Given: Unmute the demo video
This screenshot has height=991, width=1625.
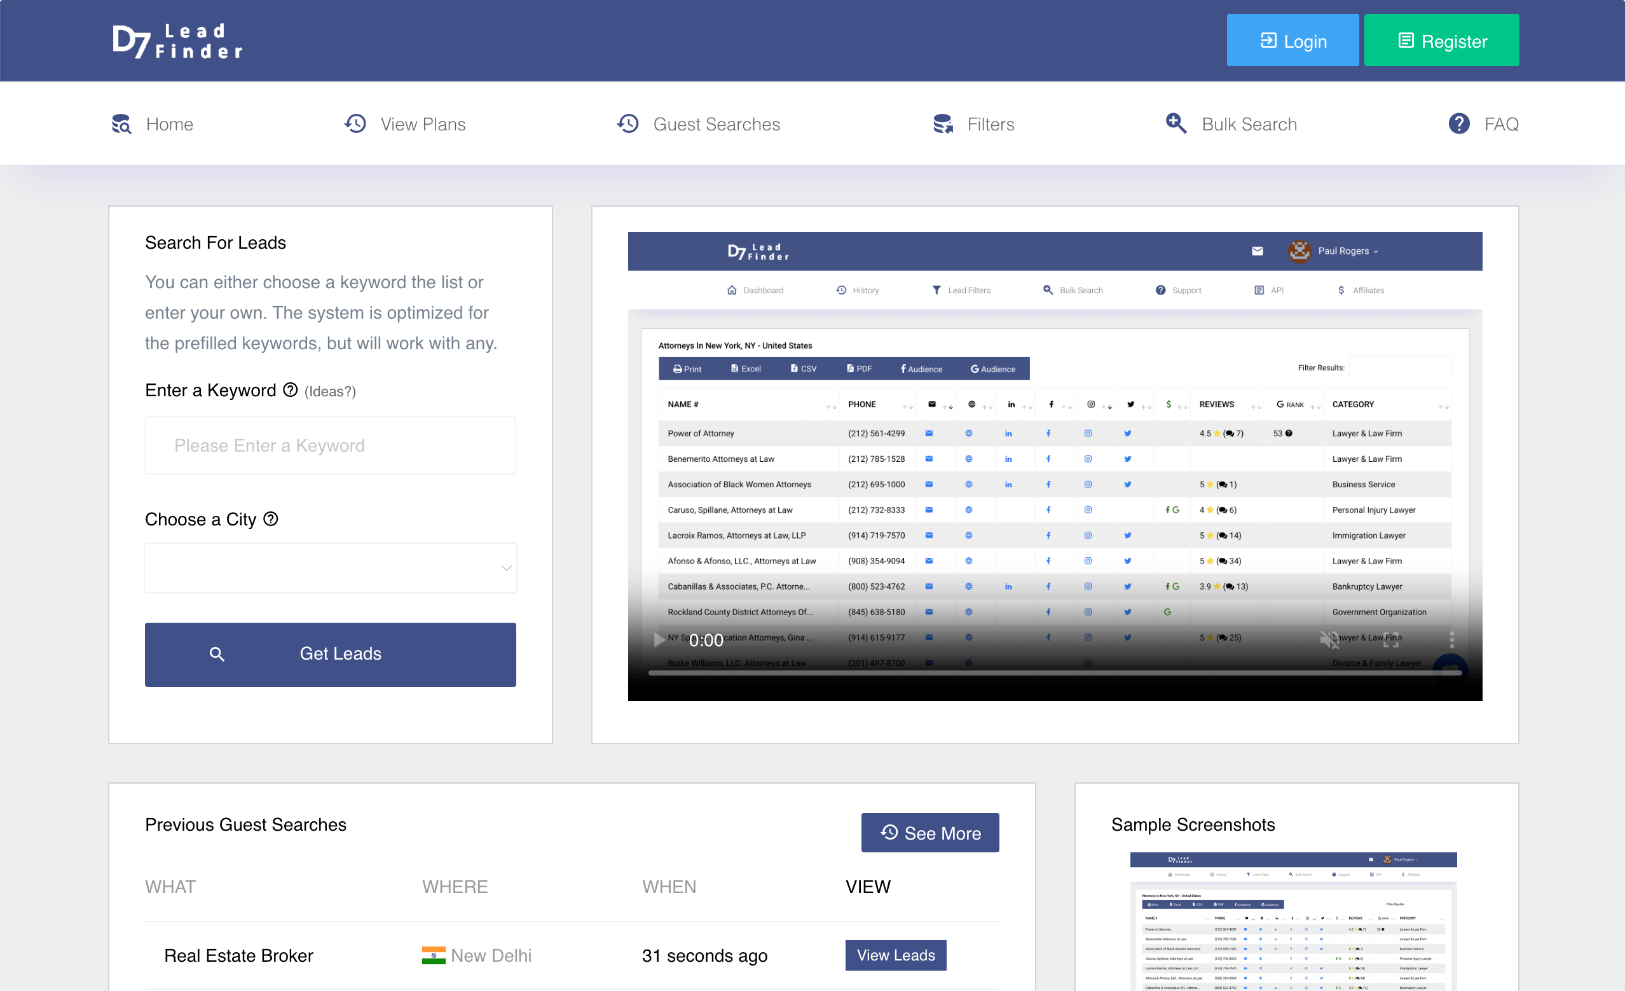Looking at the screenshot, I should [1329, 639].
